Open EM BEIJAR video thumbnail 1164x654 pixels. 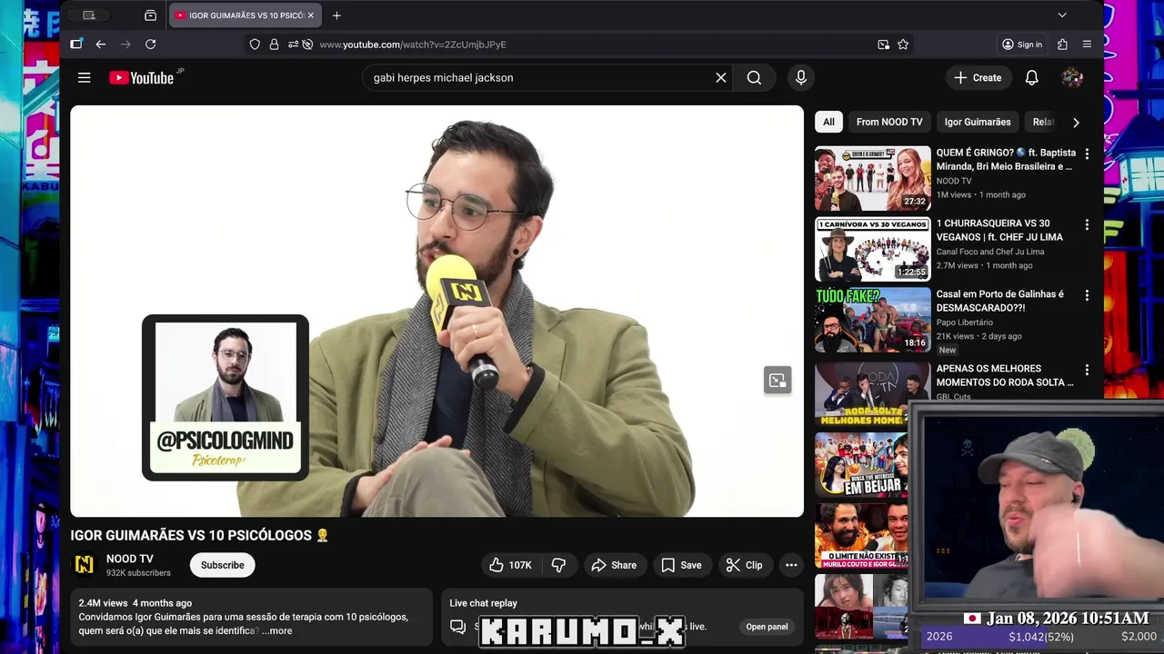(x=860, y=464)
